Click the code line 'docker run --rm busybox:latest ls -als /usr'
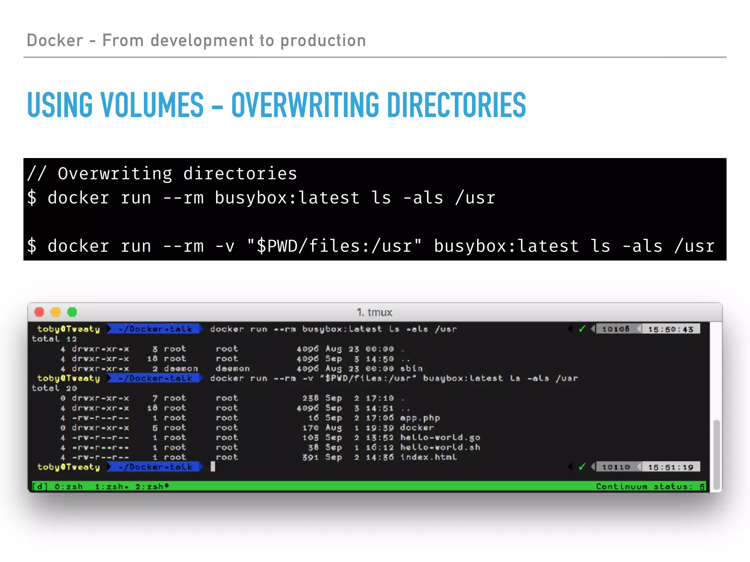The width and height of the screenshot is (750, 562). [x=261, y=198]
